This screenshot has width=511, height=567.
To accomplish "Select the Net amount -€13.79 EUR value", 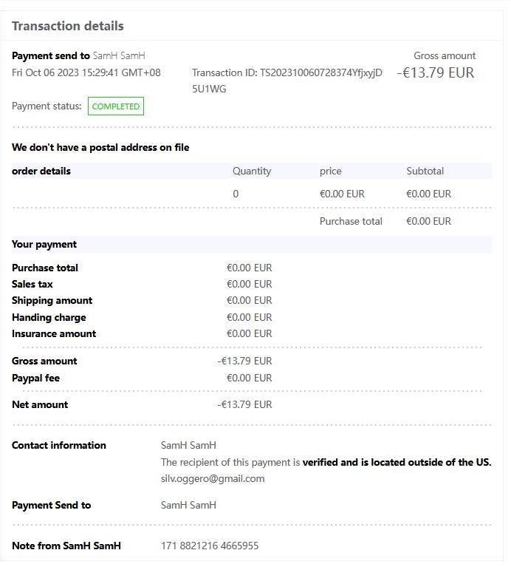I will [x=245, y=404].
